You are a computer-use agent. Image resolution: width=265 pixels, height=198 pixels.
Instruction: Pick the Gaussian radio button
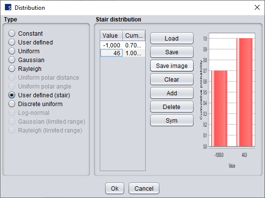tap(26, 60)
